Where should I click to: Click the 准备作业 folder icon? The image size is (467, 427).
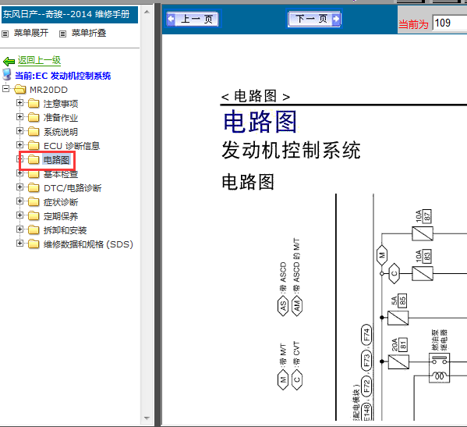pos(34,117)
